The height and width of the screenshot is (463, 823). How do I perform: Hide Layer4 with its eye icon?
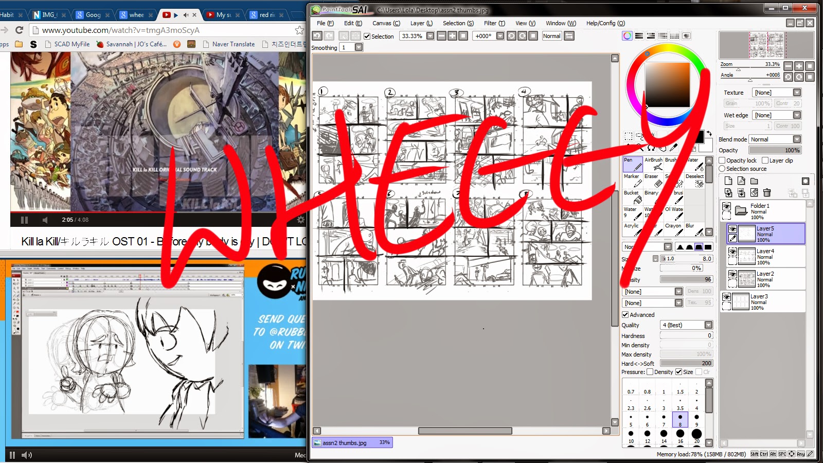[x=733, y=252]
